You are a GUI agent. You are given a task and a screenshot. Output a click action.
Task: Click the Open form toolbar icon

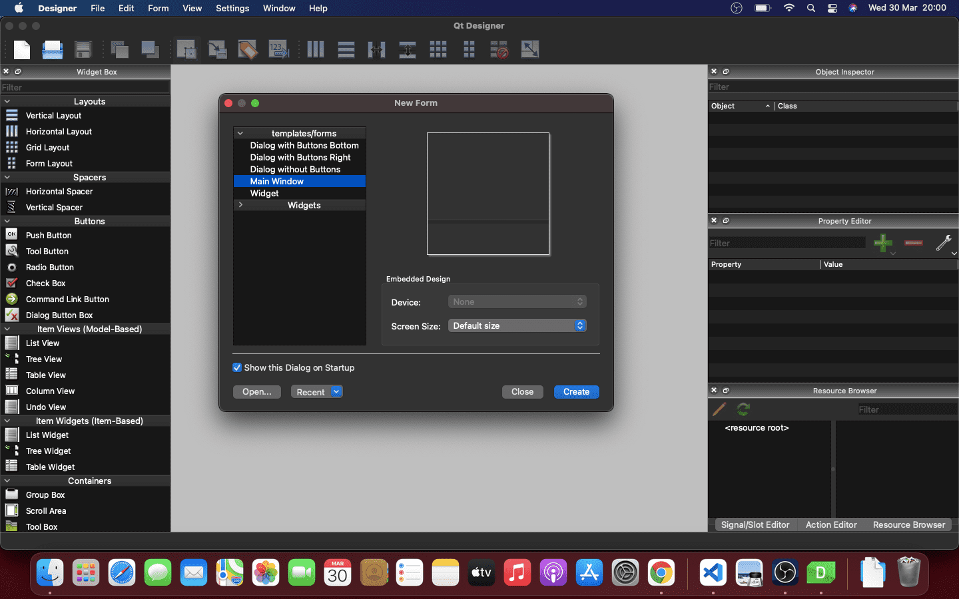tap(53, 50)
